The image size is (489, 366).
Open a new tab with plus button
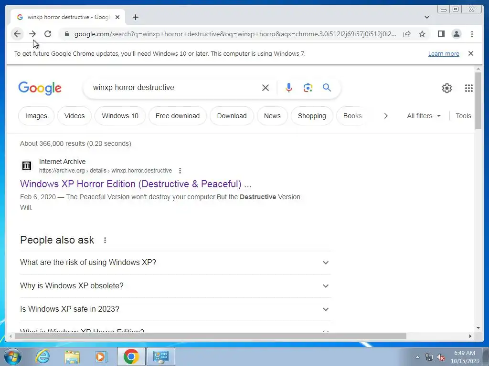[135, 17]
